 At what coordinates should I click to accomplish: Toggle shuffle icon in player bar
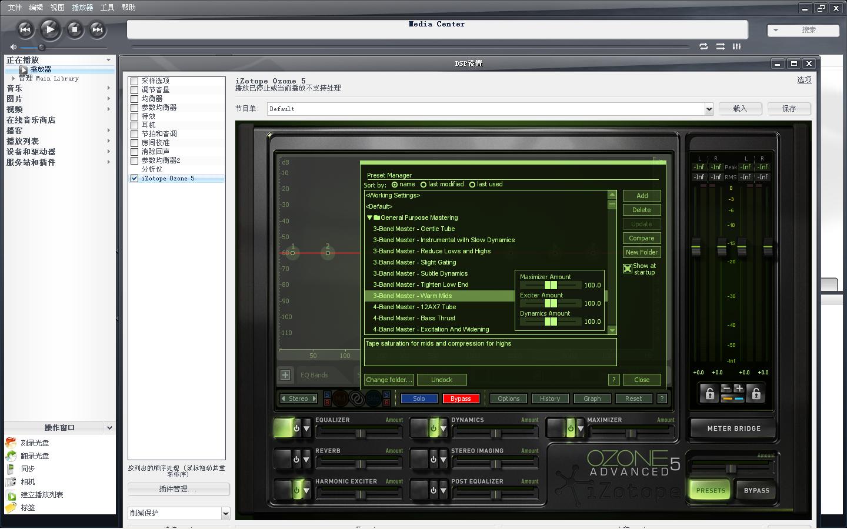[720, 46]
